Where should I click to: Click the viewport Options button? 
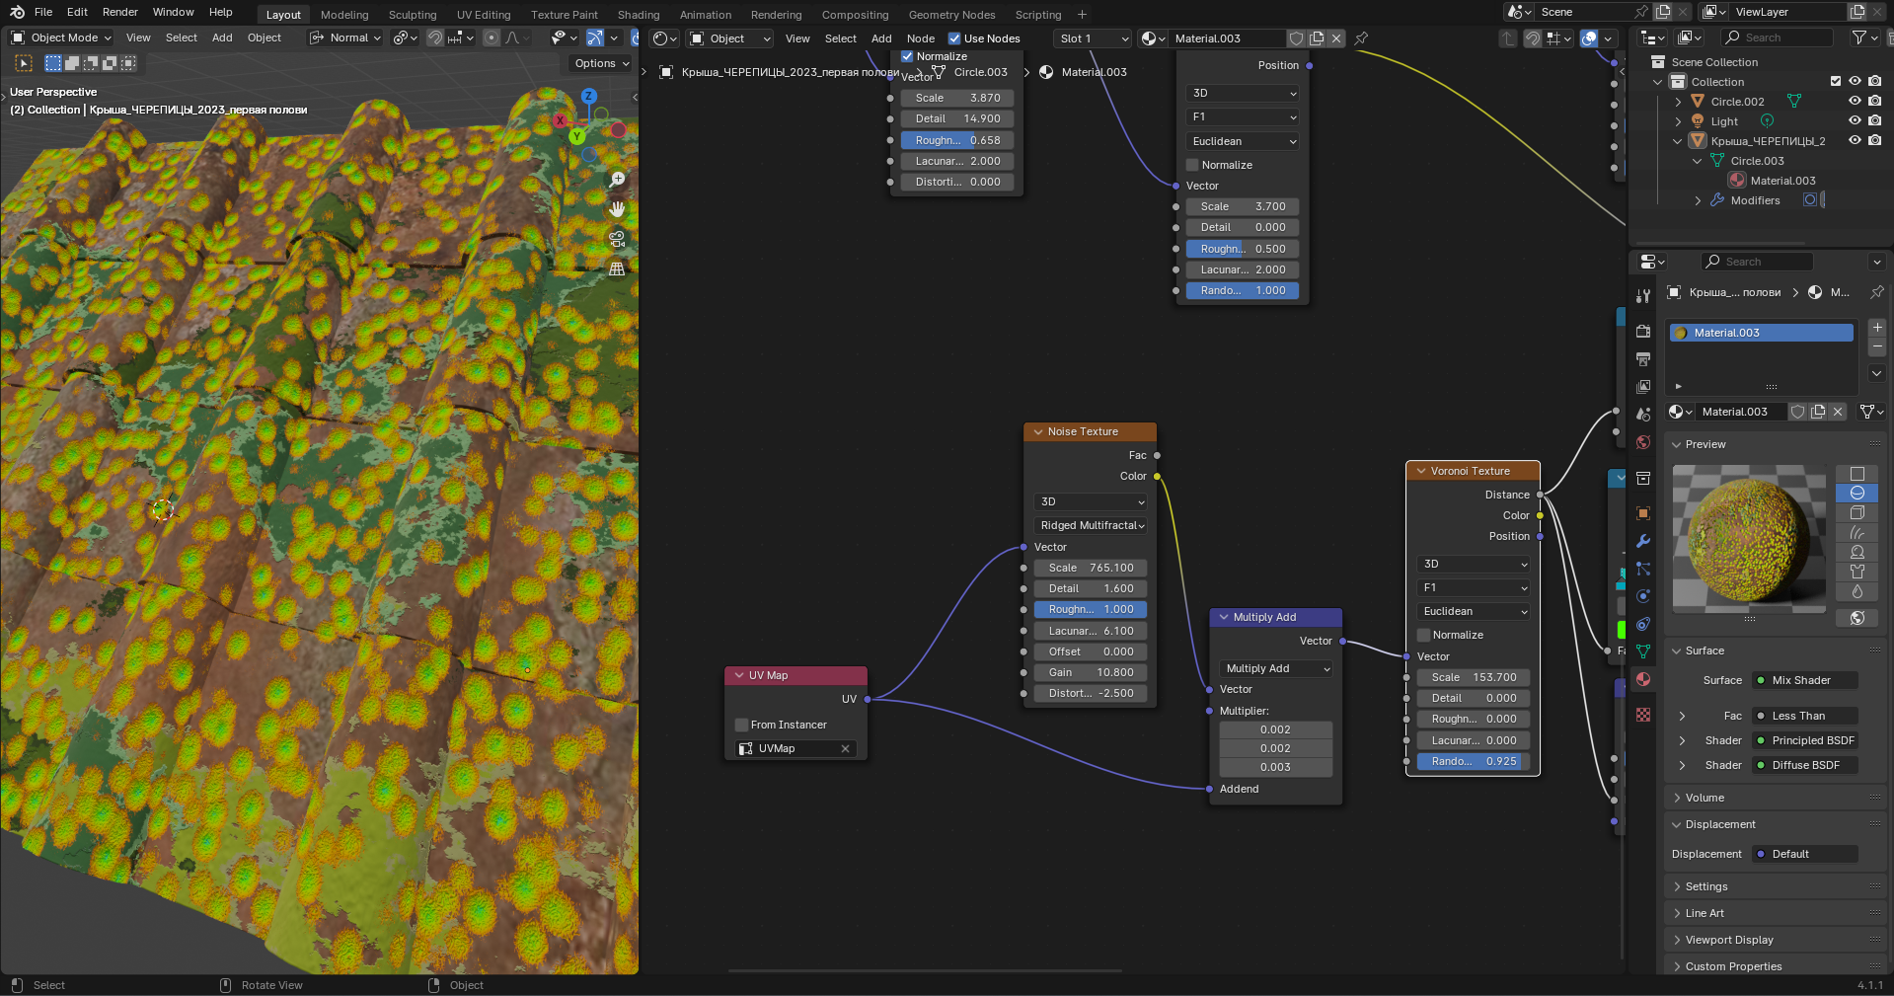coord(601,63)
